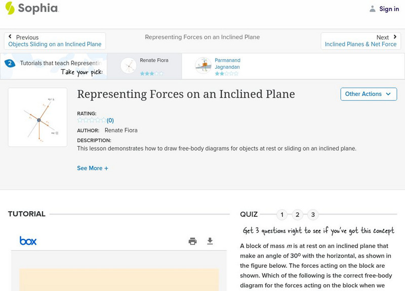Screen dimensions: 405x291
Task: Open the Other Actions dropdown
Action: (x=368, y=94)
